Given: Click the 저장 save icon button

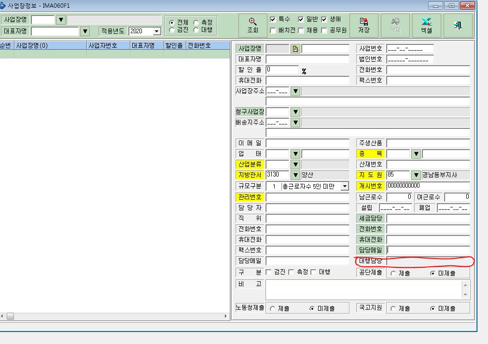Looking at the screenshot, I should 364,26.
